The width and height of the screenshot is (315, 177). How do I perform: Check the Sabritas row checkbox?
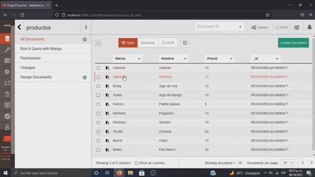98,77
